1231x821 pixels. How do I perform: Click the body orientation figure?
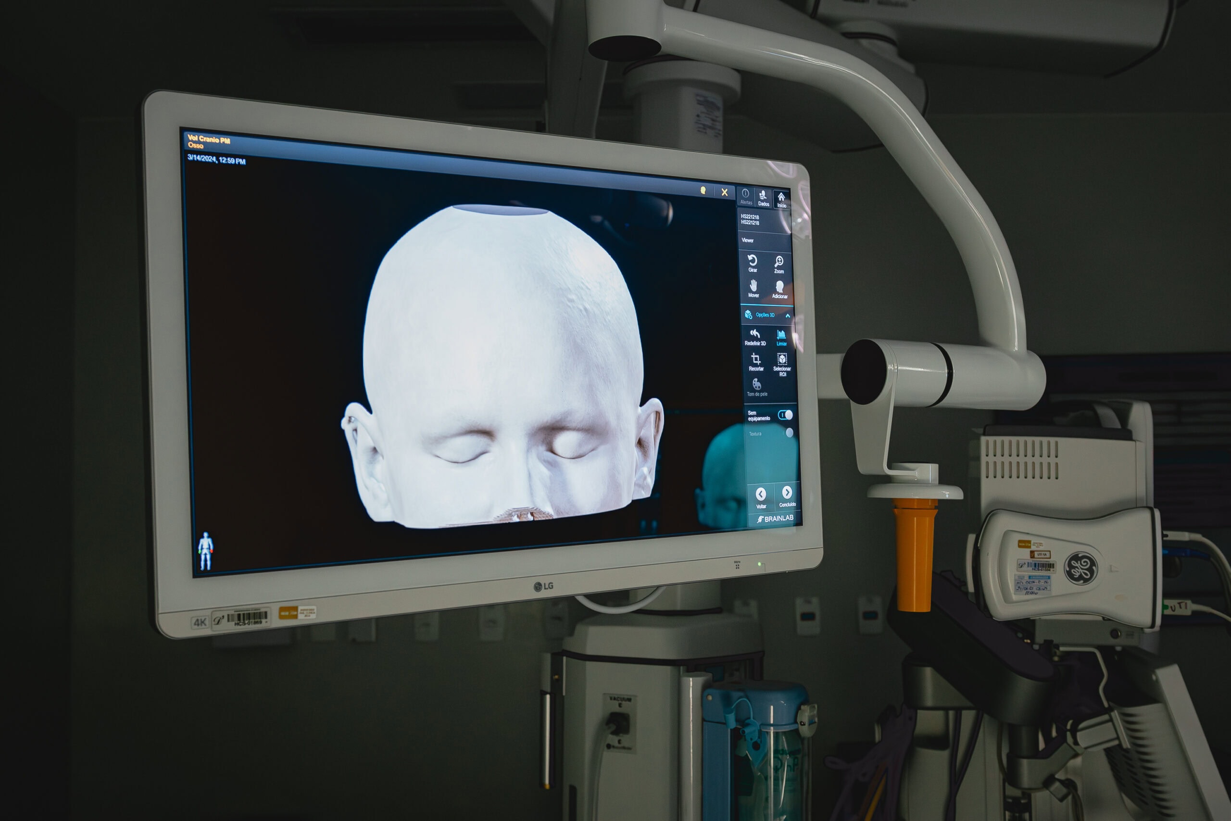point(206,550)
